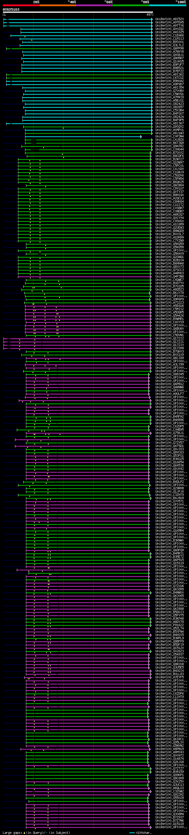189x835 pixels.
Task: Select hit label UniRef100_B0XSL7
Action: [x=170, y=234]
